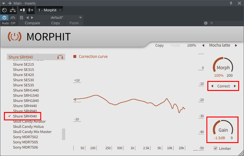Select Shure SRH1440 from the list

point(26,90)
